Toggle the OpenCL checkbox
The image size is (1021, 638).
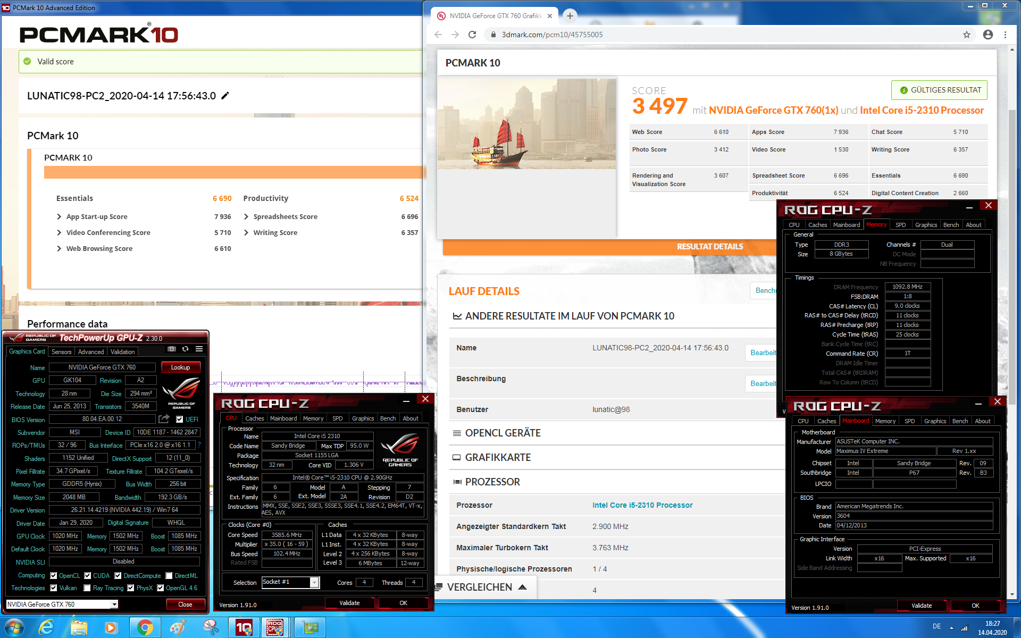[53, 575]
